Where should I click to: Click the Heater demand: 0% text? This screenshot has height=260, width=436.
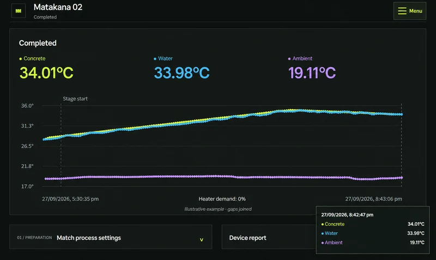[222, 199]
